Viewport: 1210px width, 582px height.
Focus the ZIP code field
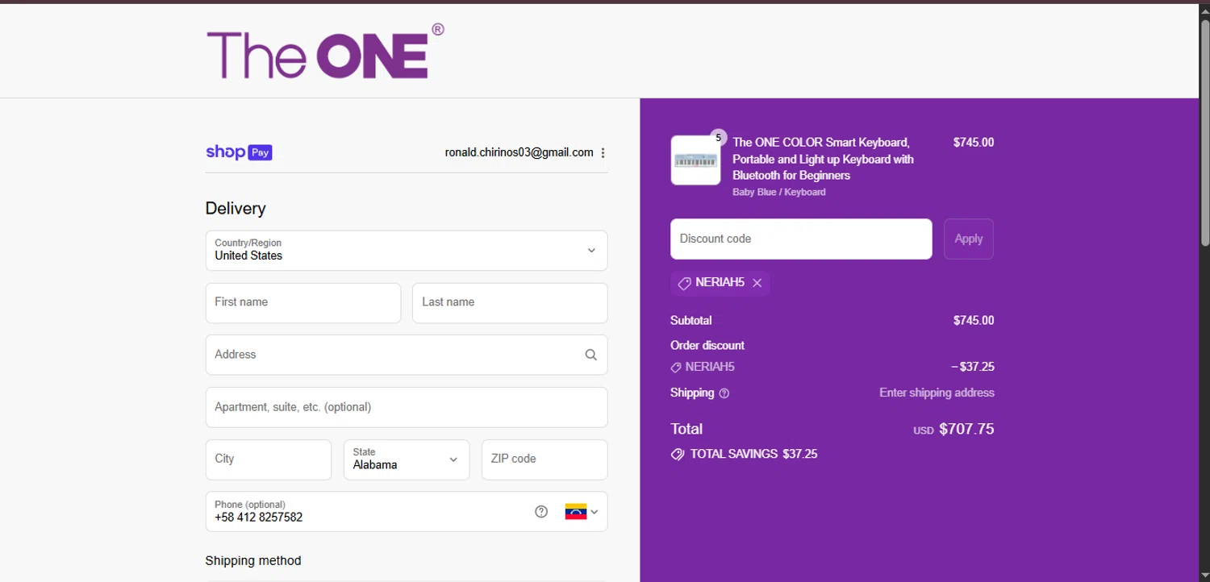pos(544,459)
